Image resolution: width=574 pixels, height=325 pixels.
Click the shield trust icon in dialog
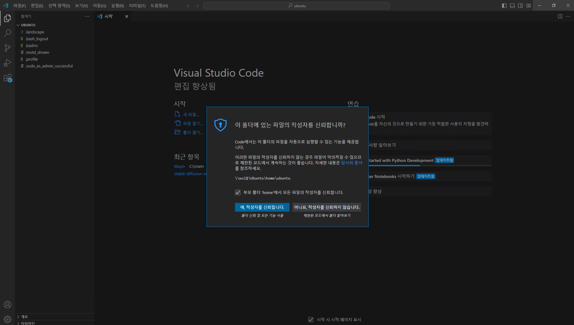coord(220,125)
